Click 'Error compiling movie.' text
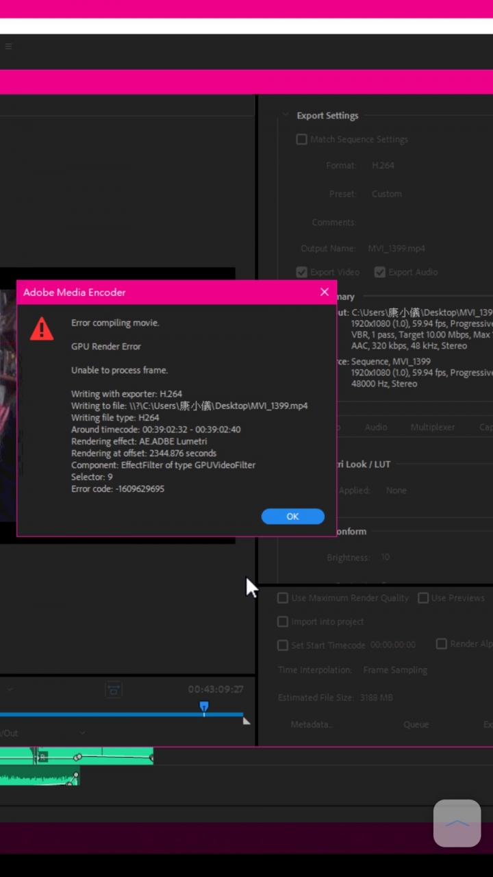 (x=115, y=323)
